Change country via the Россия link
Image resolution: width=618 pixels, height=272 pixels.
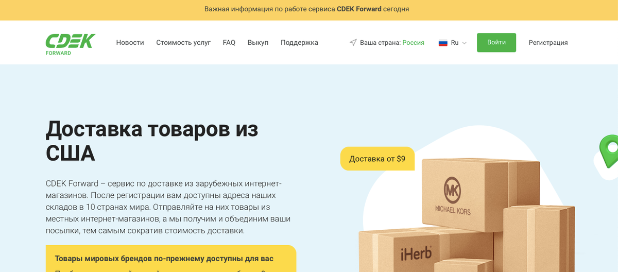click(413, 43)
